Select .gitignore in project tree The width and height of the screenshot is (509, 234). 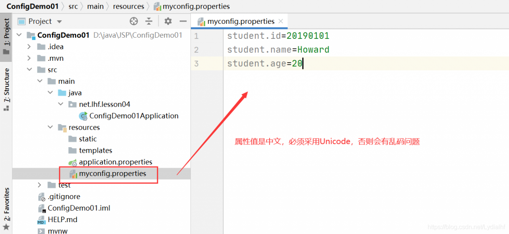tap(64, 196)
